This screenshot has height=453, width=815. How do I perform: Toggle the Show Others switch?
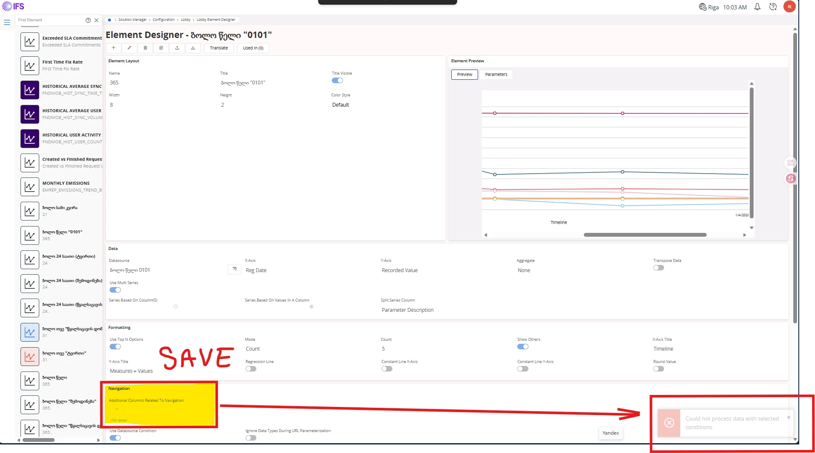[523, 347]
